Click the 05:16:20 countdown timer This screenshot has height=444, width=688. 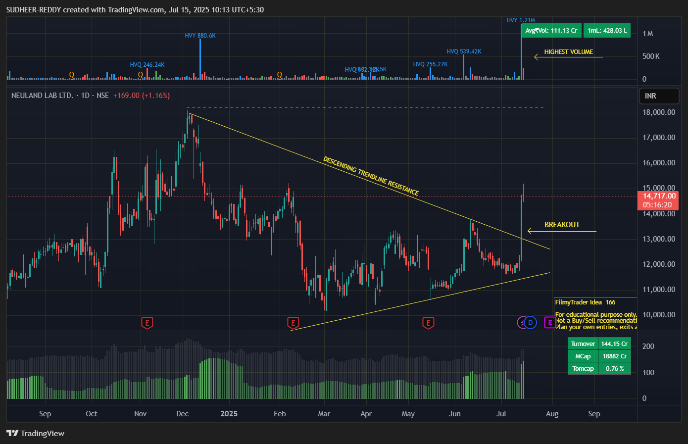657,205
